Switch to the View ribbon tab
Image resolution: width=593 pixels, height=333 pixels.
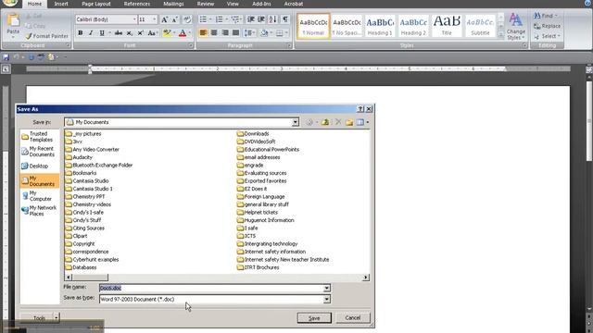[x=233, y=4]
